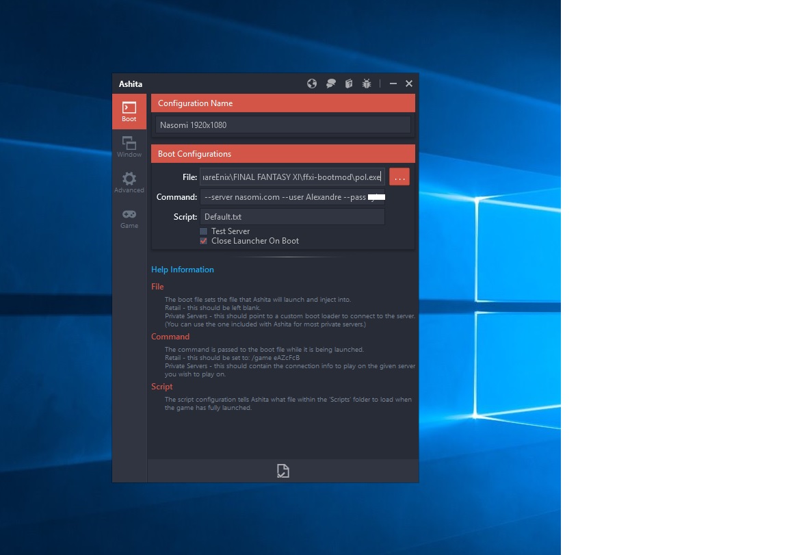Image resolution: width=788 pixels, height=555 pixels.
Task: Close the Ashita launcher window
Action: 409,83
